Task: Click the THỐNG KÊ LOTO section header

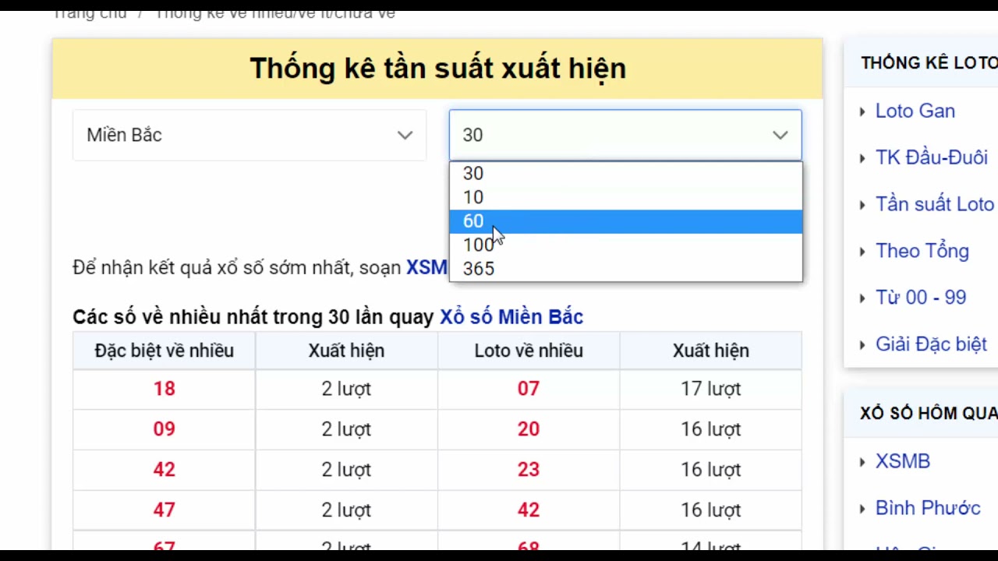Action: pyautogui.click(x=924, y=62)
